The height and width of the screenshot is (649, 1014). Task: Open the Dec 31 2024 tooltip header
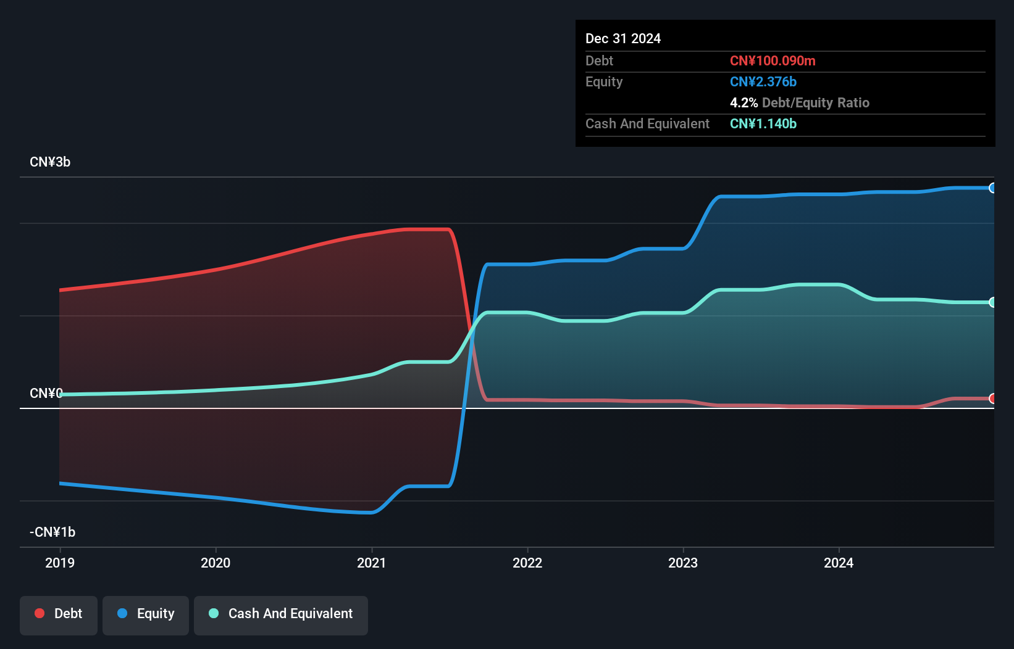tap(622, 38)
